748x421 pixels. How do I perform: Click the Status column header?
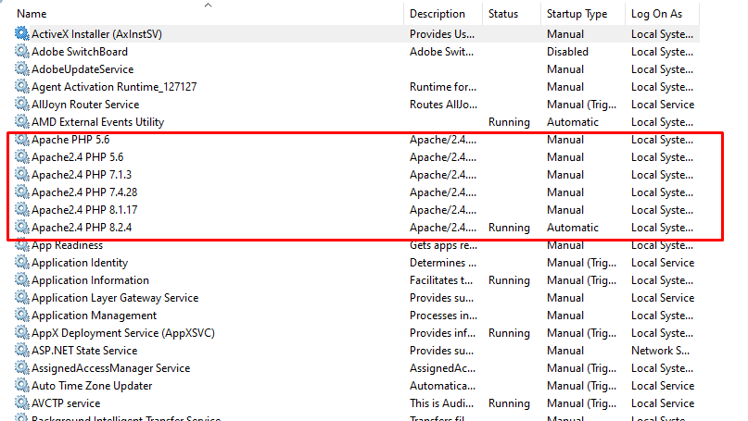pos(503,14)
